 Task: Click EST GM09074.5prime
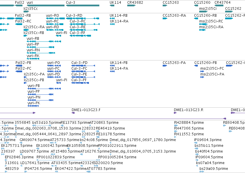click(x=35, y=140)
